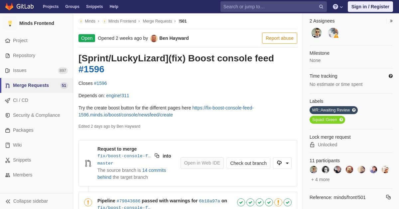Click the master target branch link
Viewport: 399px width, 209px height.
105,163
